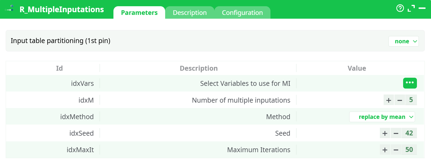The image size is (431, 166).
Task: Switch to the Description tab
Action: tap(190, 13)
